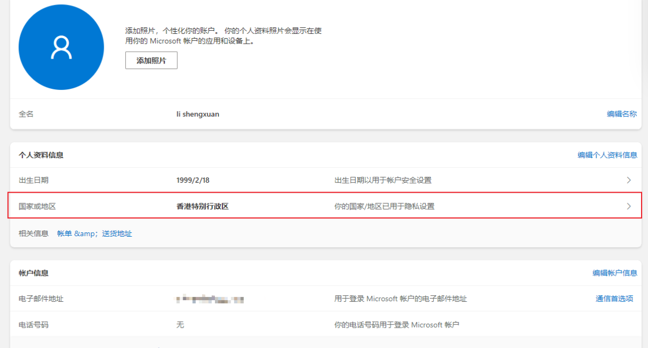Viewport: 648px width, 348px height.
Task: Click the blue profile avatar icon
Action: point(61,47)
